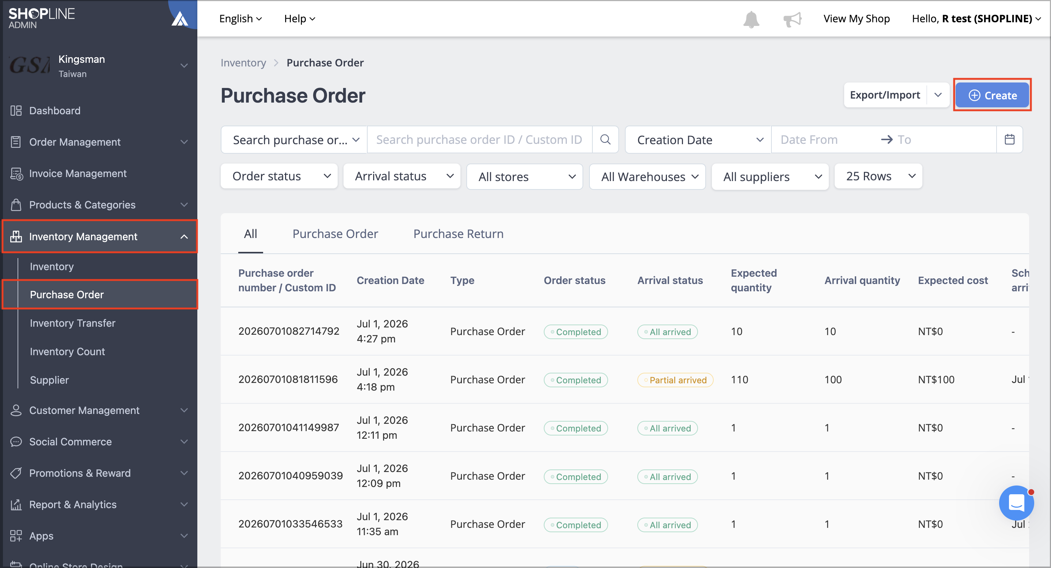The image size is (1051, 568).
Task: Click the Products & Categories bag icon
Action: (16, 204)
